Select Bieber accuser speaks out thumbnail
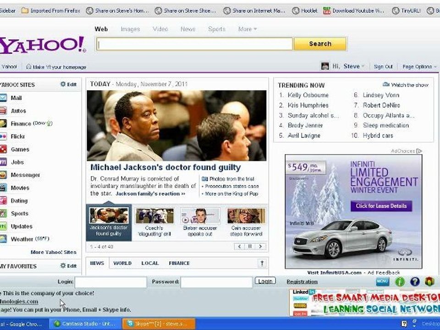The image size is (440, 330). pyautogui.click(x=200, y=222)
